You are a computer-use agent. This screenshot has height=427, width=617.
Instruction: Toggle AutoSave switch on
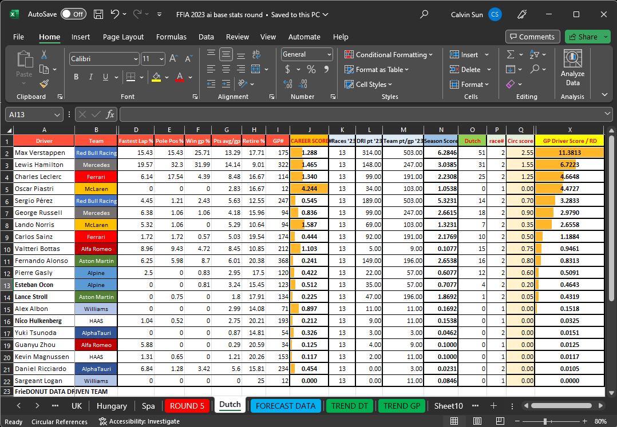point(73,14)
